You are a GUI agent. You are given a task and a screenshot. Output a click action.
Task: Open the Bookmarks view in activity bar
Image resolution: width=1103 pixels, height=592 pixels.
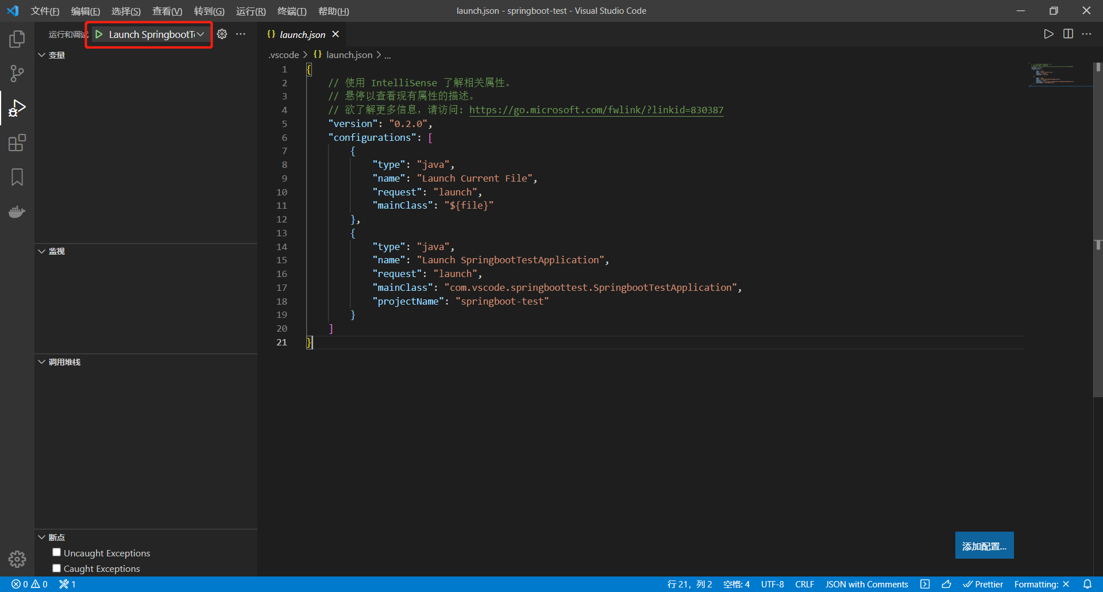click(x=17, y=177)
